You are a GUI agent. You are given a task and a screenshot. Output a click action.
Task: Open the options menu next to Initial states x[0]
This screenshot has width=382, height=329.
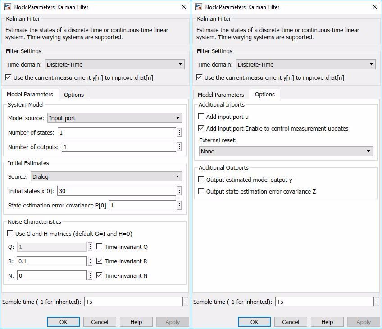(x=179, y=191)
